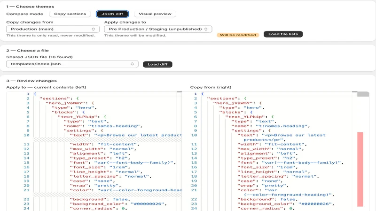Click "width": "fit-content" in right pane
This screenshot has height=211, width=376.
click(x=272, y=144)
